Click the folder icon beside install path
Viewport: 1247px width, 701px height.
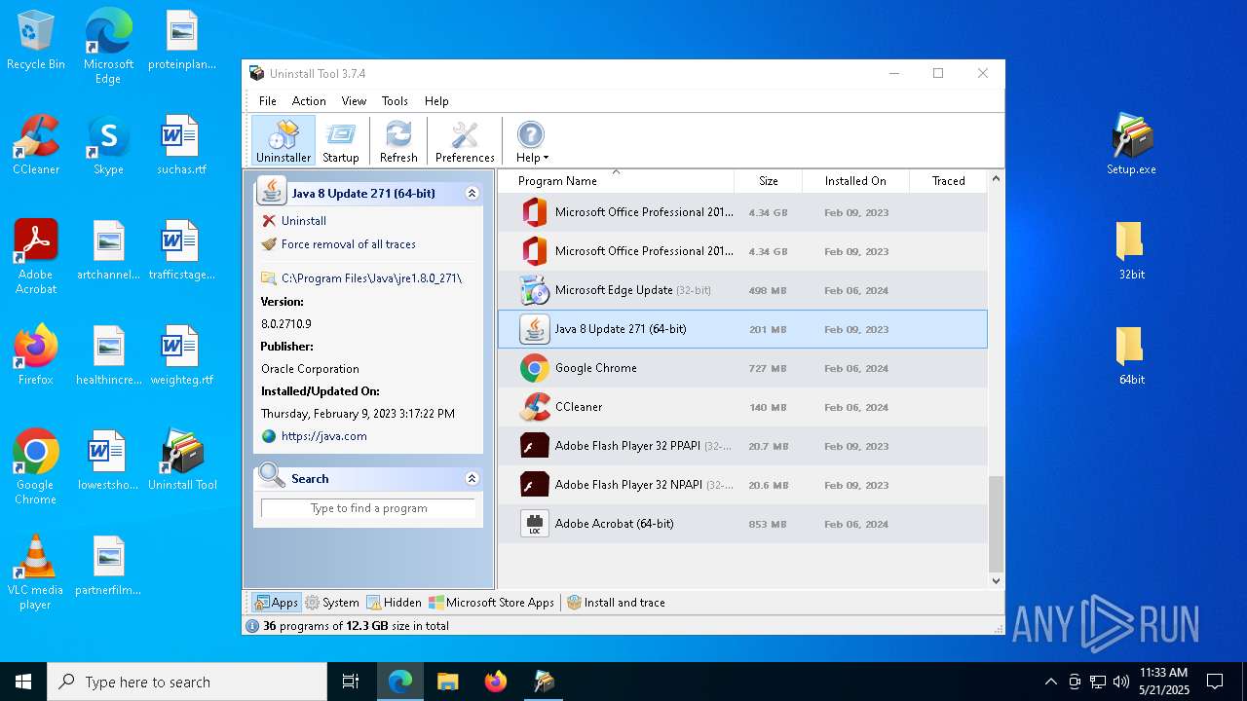tap(269, 278)
